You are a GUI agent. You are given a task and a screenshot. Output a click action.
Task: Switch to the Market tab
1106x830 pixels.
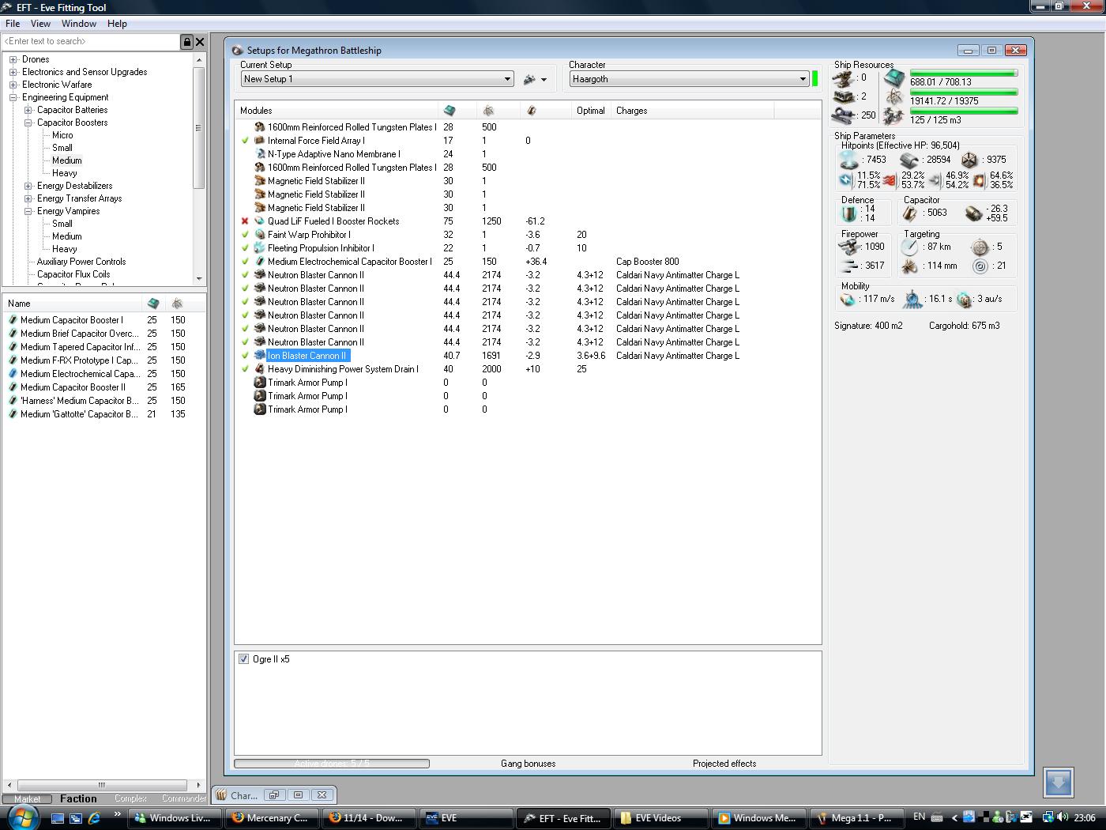pos(27,798)
